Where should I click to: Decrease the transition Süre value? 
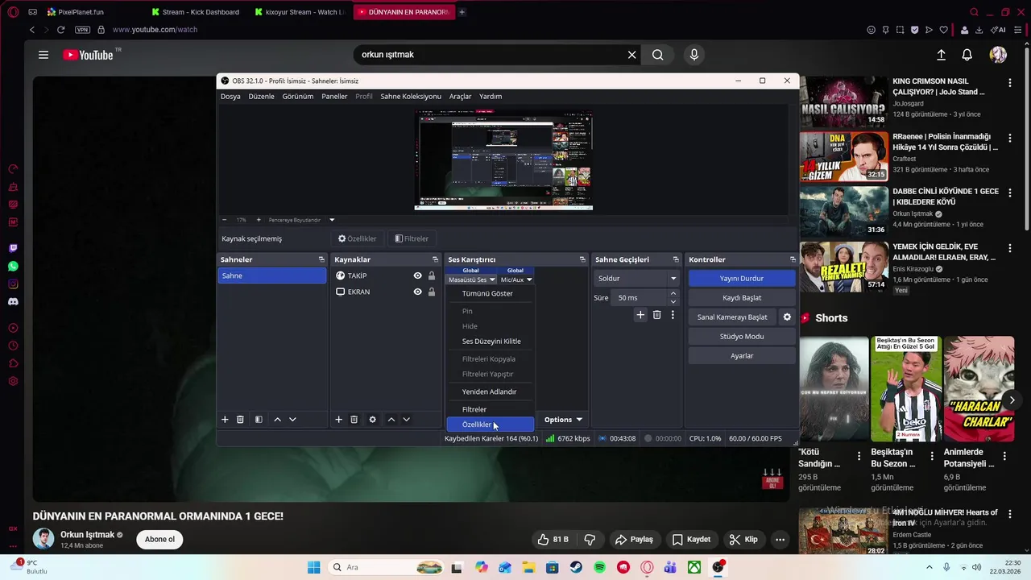click(673, 302)
